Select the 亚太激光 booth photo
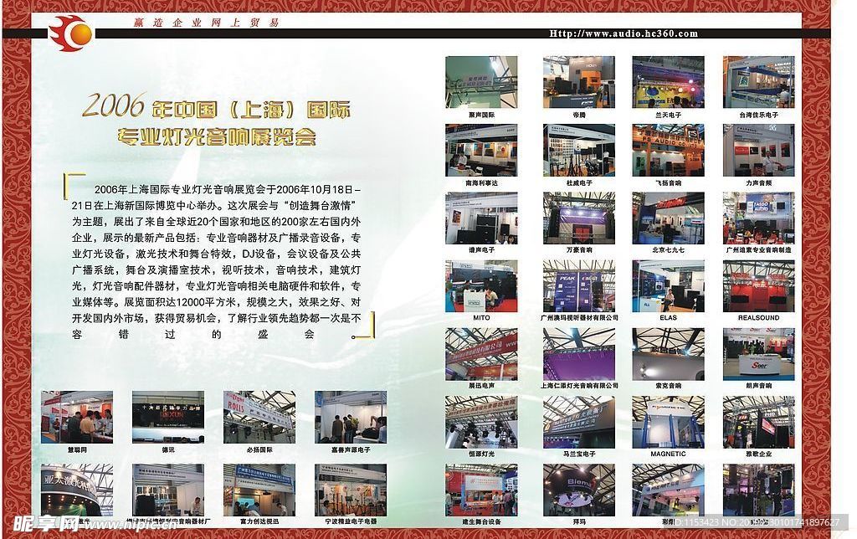857x539 pixels. pyautogui.click(x=77, y=490)
